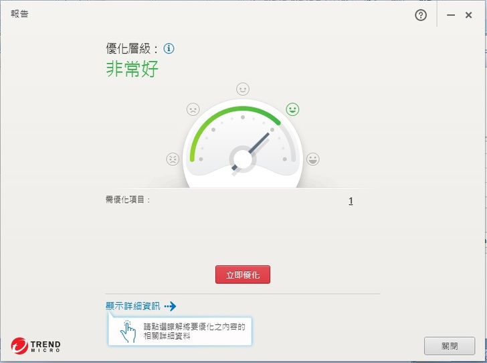This screenshot has width=487, height=363.
Task: Click the 需優化項目 label
Action: click(x=128, y=200)
